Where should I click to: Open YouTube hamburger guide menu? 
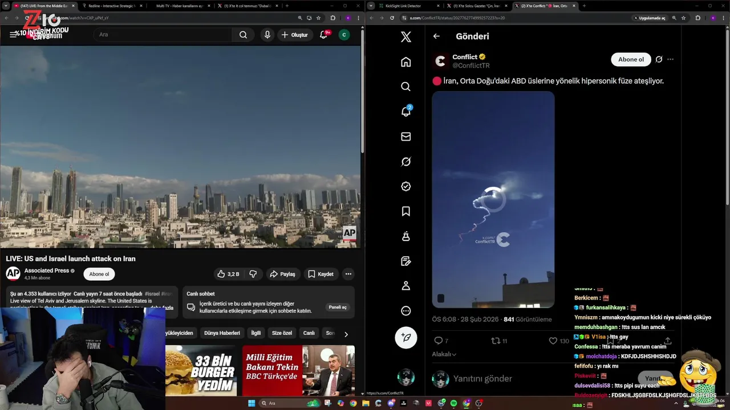click(x=13, y=35)
